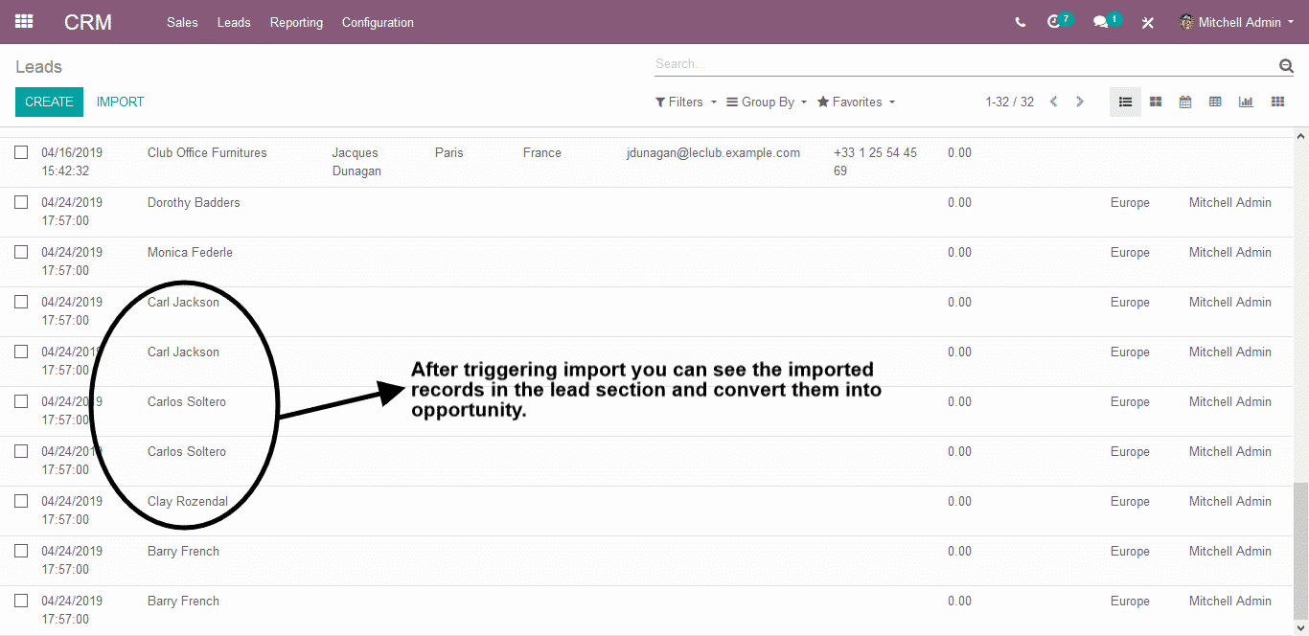Click the search magnifier icon
1309x636 pixels.
(x=1286, y=65)
